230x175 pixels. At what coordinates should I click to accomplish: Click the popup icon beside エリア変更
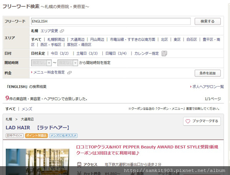click(x=62, y=31)
